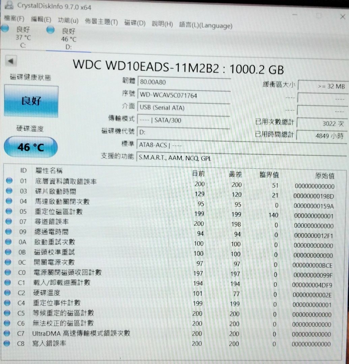349x364 pixels.
Task: Click the previous disk arrow icon
Action: click(x=11, y=61)
